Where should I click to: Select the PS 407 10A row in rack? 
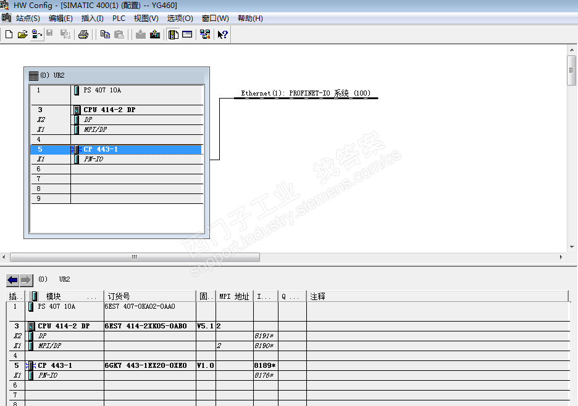pyautogui.click(x=117, y=94)
